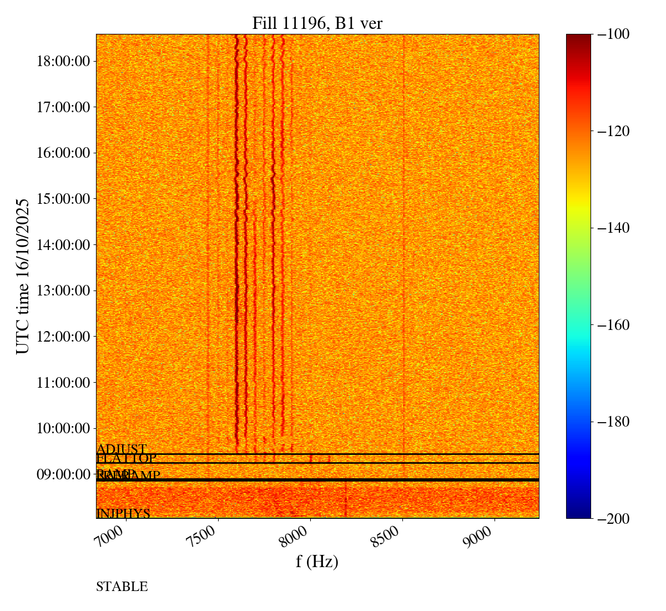Select the -200 colorbar tick label
Screen dimensions: 666x611
614,518
